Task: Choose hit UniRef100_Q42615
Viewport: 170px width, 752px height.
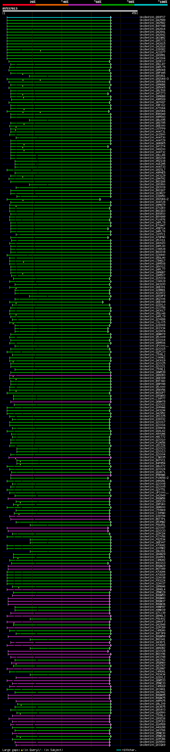Action: point(152,43)
